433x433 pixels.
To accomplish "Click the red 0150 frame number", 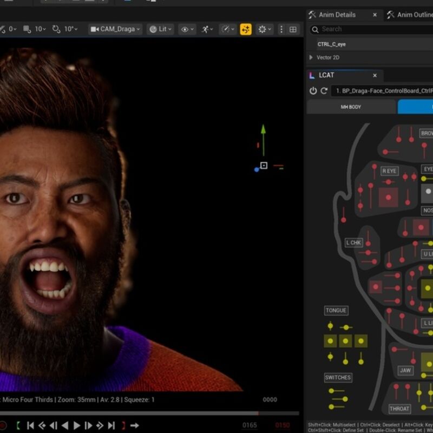I will [x=282, y=425].
